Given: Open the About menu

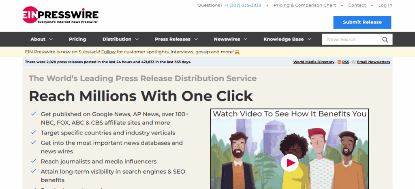Looking at the screenshot, I should pos(38,39).
